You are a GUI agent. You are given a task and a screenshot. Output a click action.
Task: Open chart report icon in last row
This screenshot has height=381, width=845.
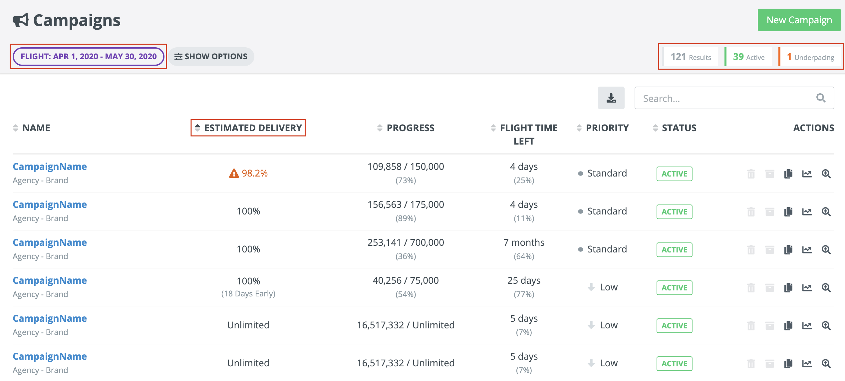[x=807, y=364]
